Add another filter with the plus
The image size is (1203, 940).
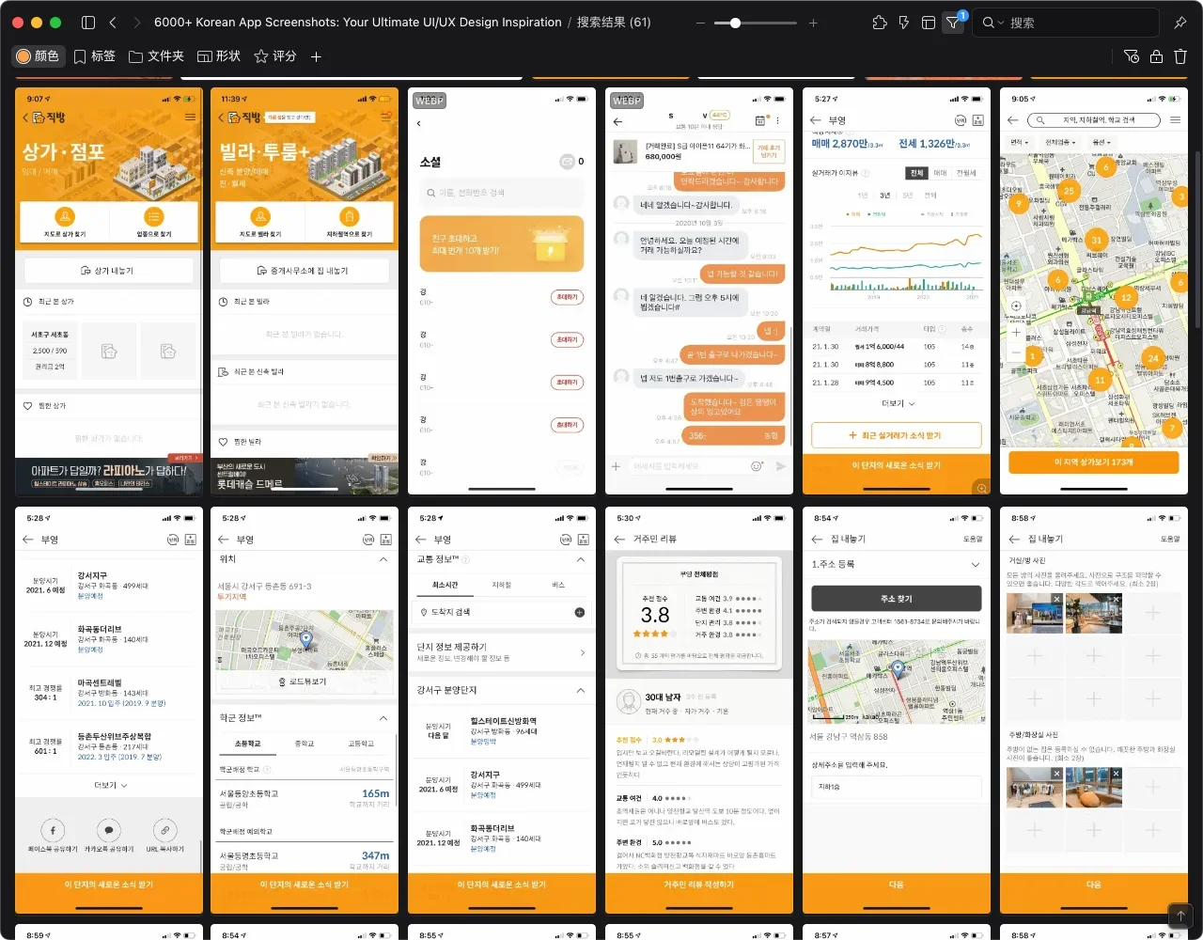(317, 56)
